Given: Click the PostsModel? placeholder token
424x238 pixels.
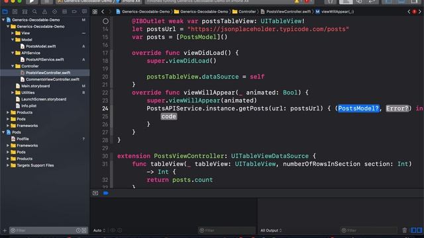Looking at the screenshot, I should click(x=358, y=108).
